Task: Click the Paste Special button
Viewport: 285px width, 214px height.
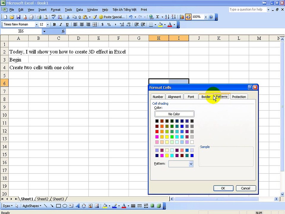Action: pos(112,17)
